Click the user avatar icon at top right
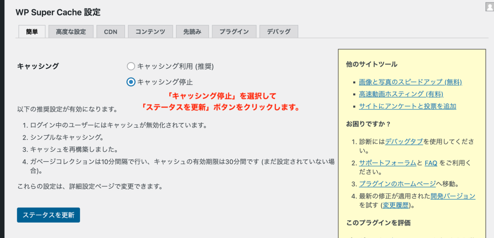The width and height of the screenshot is (494, 238). (490, 7)
